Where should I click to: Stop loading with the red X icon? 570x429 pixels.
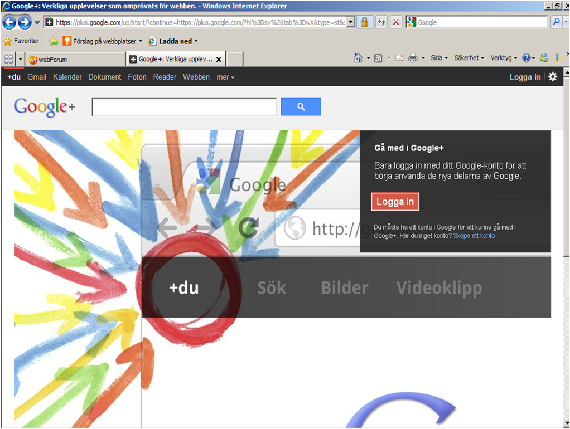coord(396,22)
